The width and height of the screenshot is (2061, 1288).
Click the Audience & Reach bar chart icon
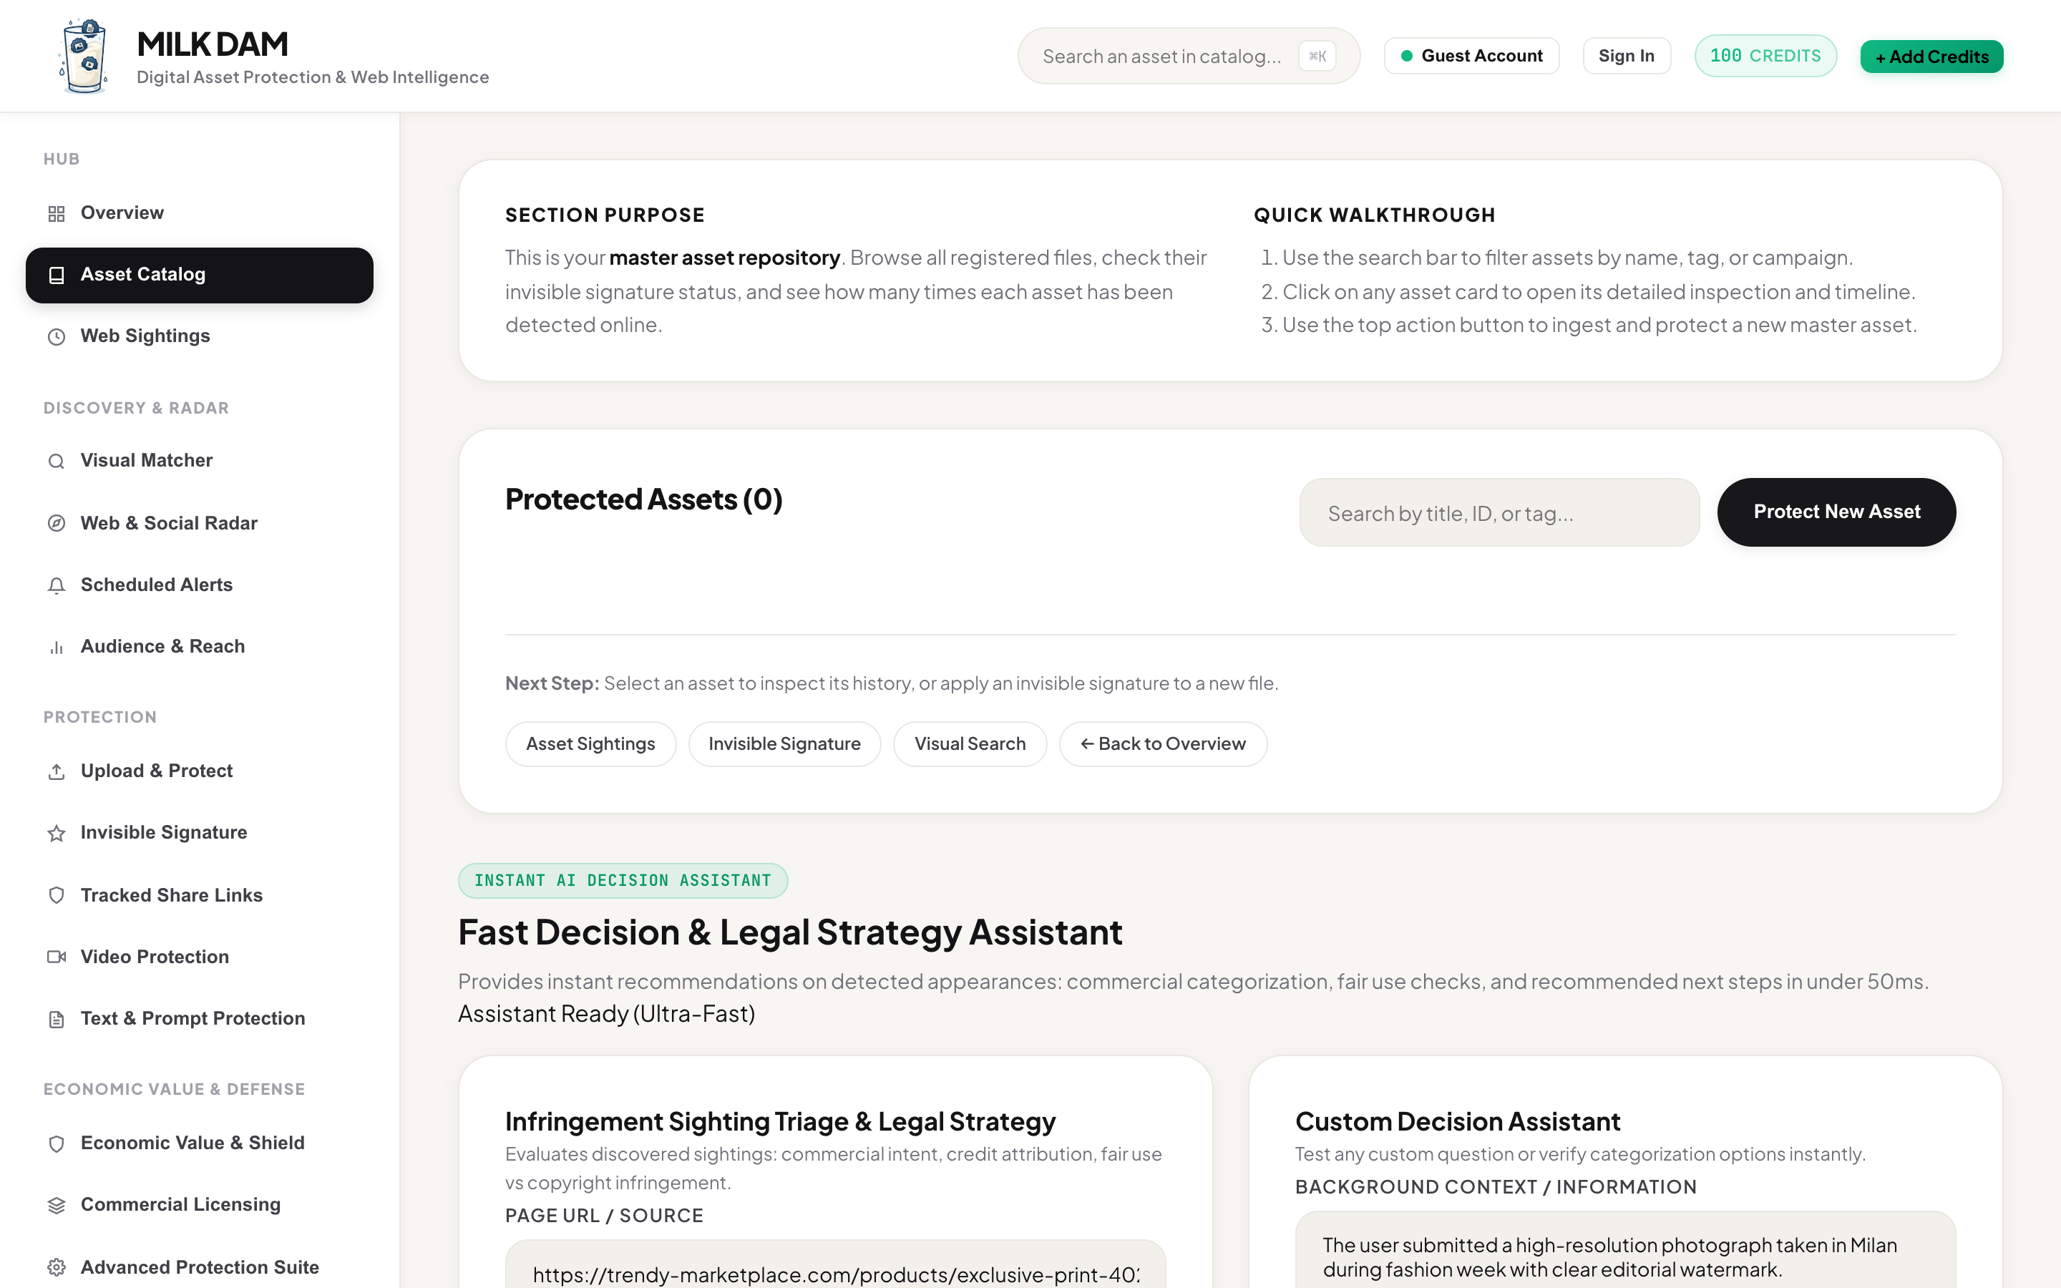click(x=57, y=648)
